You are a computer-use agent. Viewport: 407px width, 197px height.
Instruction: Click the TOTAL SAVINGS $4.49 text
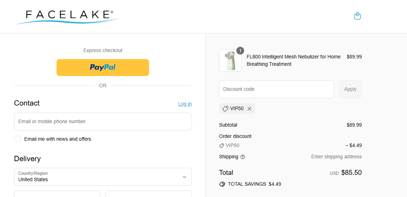tap(254, 184)
